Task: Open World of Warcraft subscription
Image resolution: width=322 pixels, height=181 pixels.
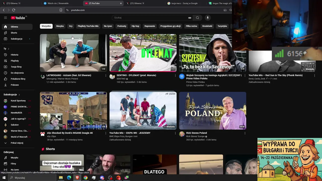Action: (x=17, y=137)
